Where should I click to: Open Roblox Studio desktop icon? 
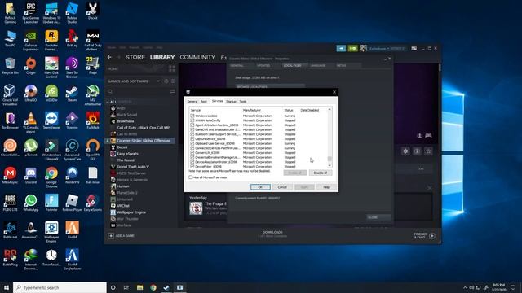72,13
